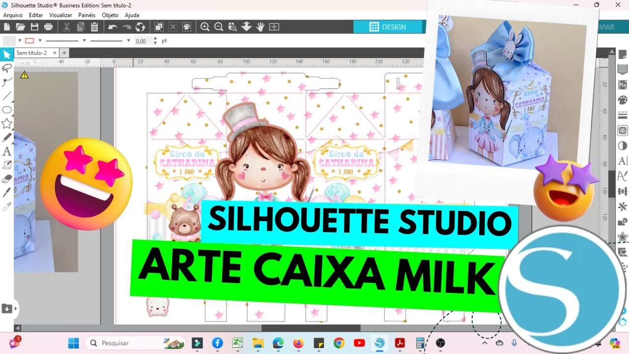
Task: Click the yellow warning triangle icon
Action: click(24, 75)
